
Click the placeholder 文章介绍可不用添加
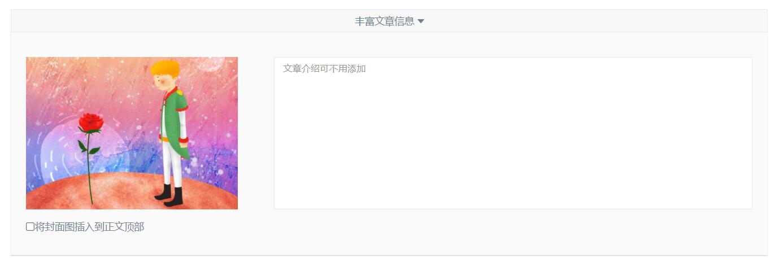324,69
